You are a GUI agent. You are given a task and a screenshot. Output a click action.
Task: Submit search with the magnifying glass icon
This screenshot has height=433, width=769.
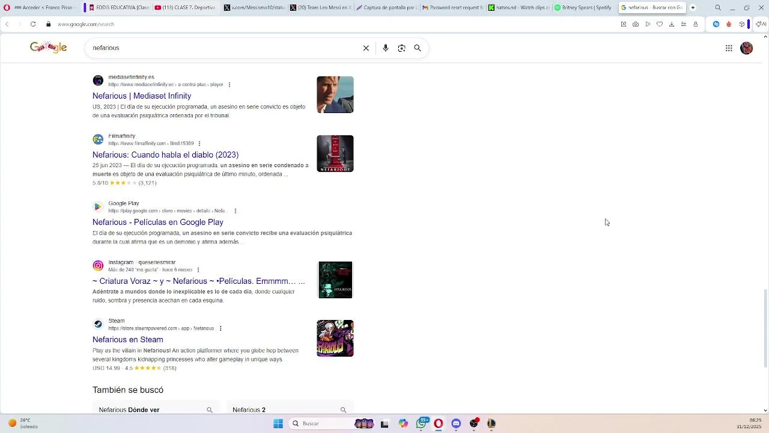point(418,48)
